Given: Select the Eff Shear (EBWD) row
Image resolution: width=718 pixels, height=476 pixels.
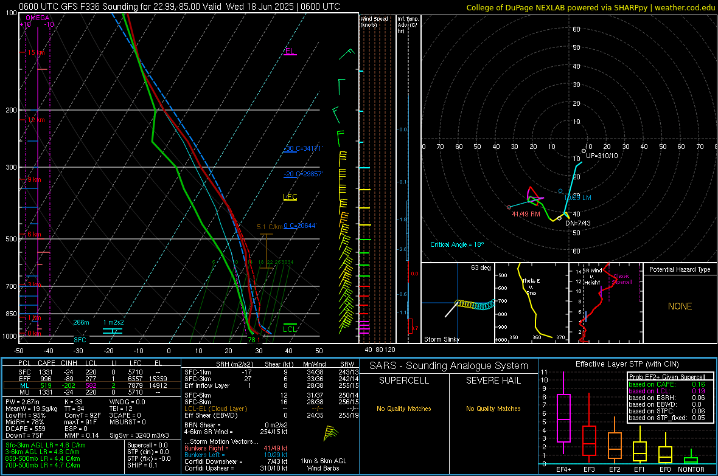Looking at the screenshot, I should (271, 416).
